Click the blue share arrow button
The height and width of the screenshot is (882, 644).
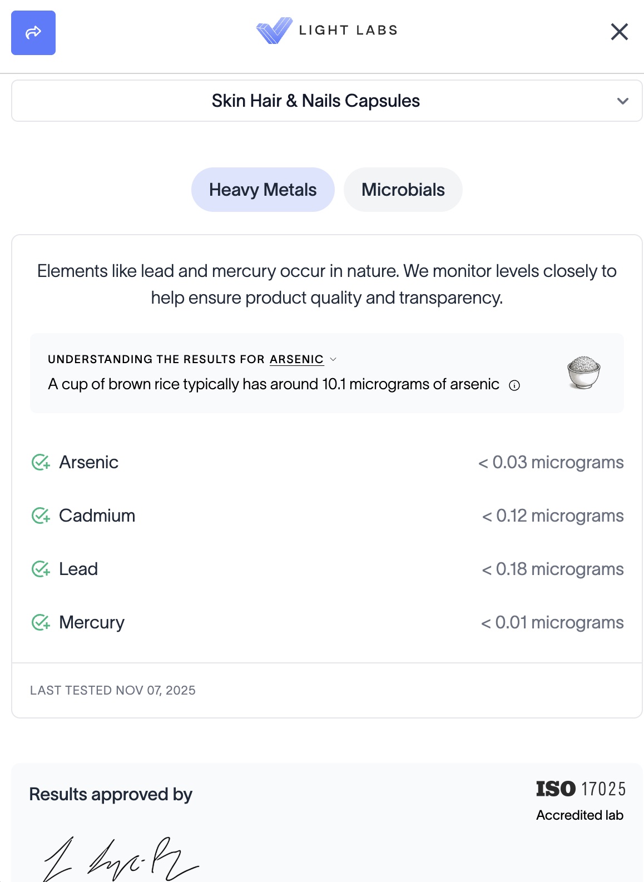coord(33,33)
